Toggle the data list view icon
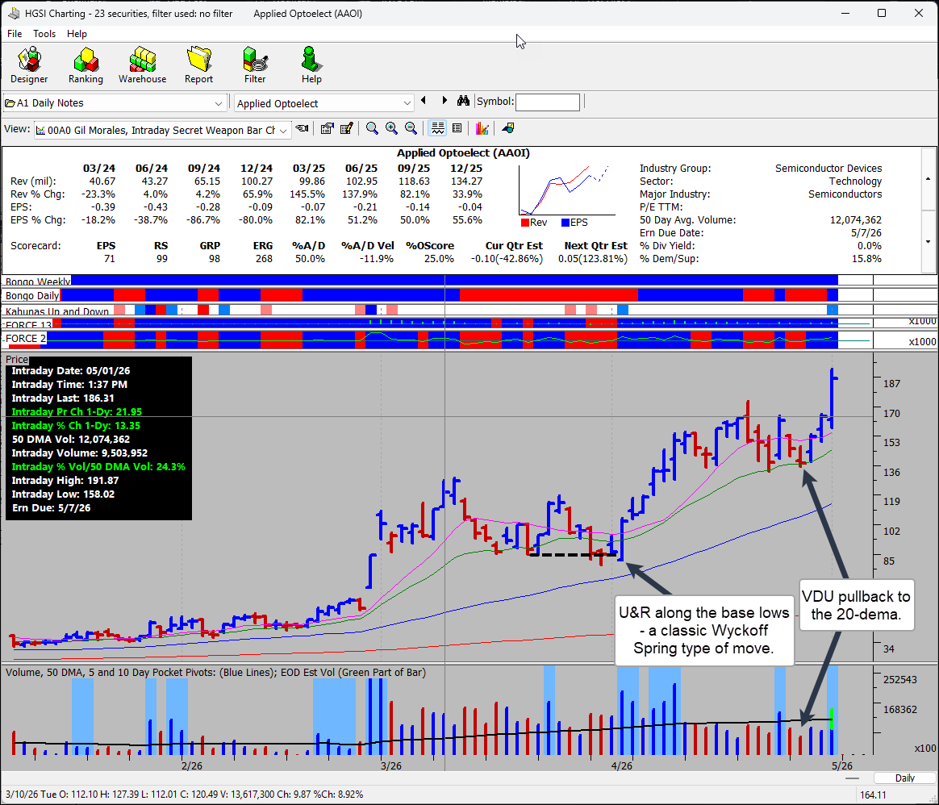 (x=457, y=128)
